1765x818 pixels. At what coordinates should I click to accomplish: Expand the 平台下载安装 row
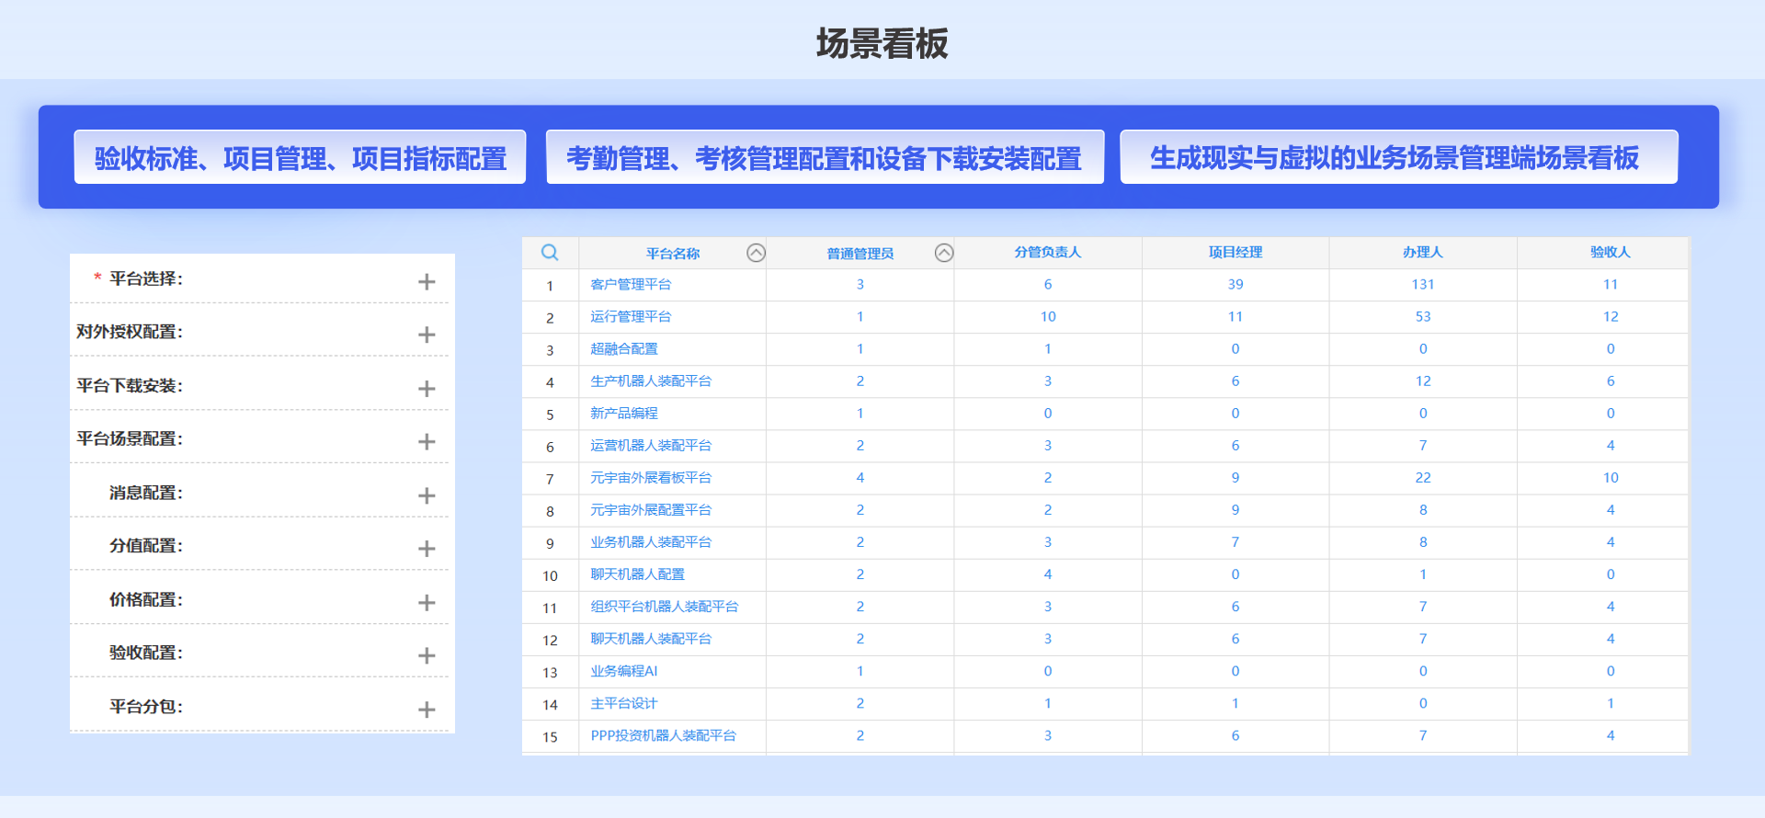427,389
